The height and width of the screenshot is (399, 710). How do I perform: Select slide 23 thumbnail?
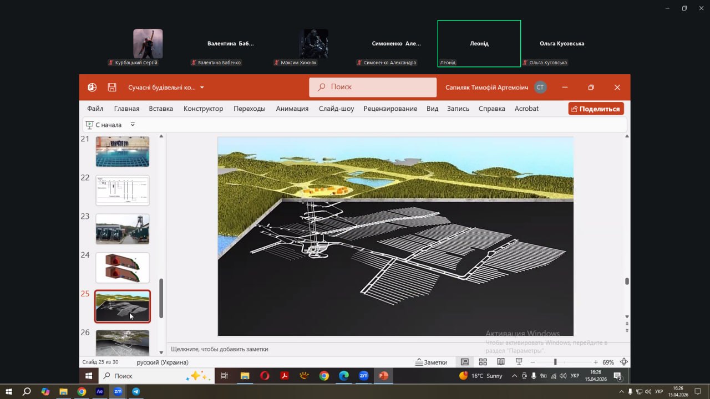[x=123, y=229]
